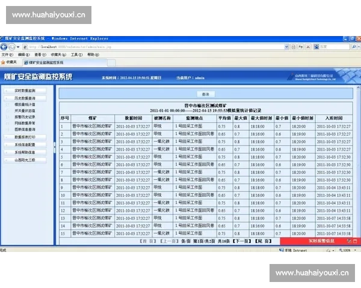Click the sidebar collapse arrow handle
361x288 pixels.
click(x=55, y=144)
